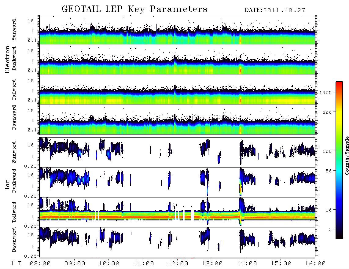Click inside the Electron Sunward spectrogram

point(177,30)
